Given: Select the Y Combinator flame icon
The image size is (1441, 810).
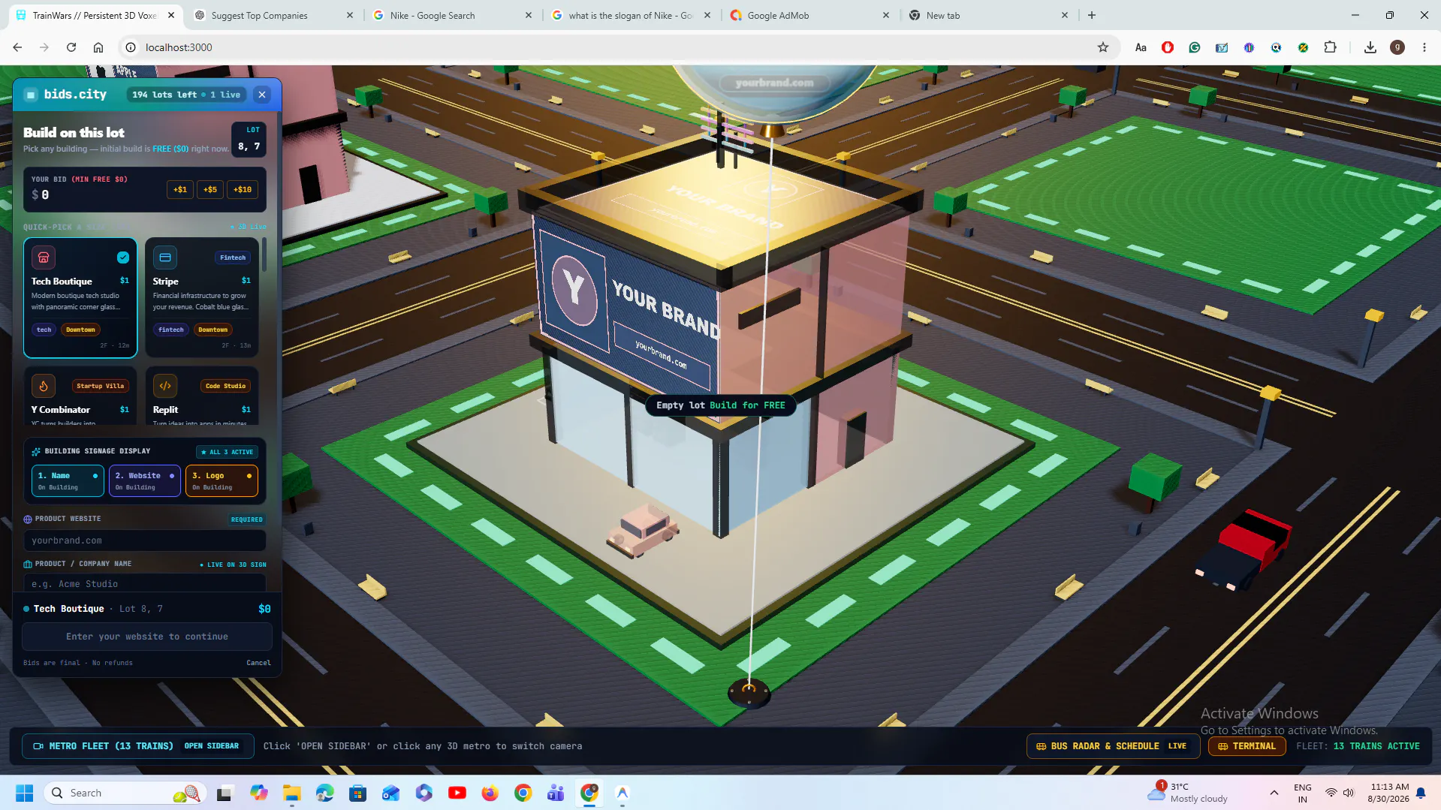Looking at the screenshot, I should tap(44, 386).
